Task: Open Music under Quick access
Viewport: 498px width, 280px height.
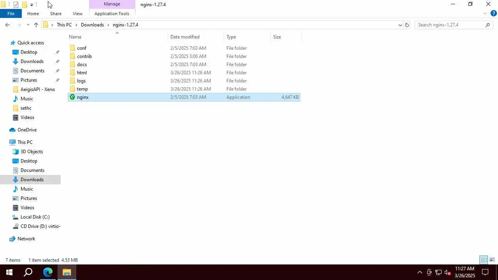Action: (x=26, y=99)
